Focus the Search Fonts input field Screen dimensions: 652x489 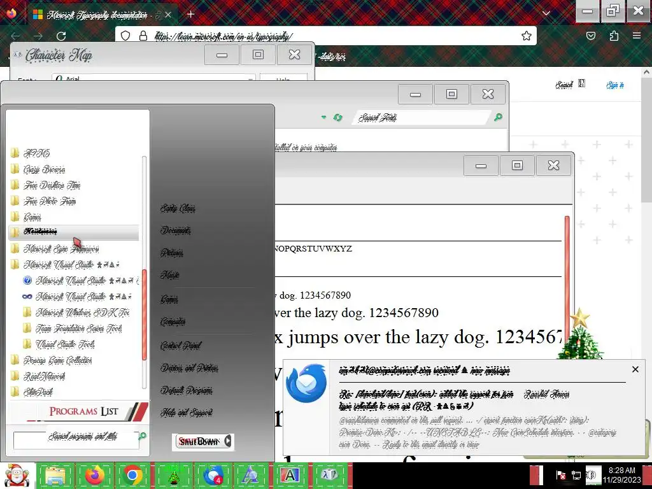422,118
